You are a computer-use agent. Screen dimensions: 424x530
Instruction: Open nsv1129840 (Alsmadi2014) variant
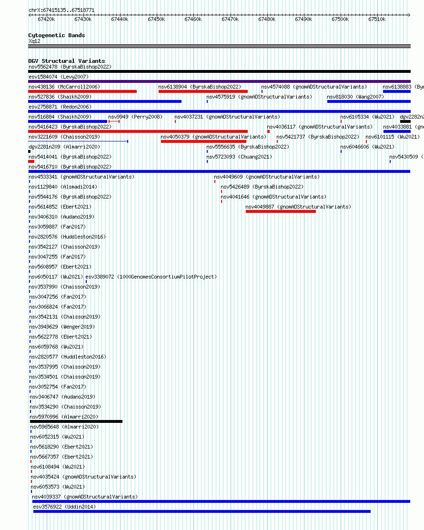[x=63, y=187]
